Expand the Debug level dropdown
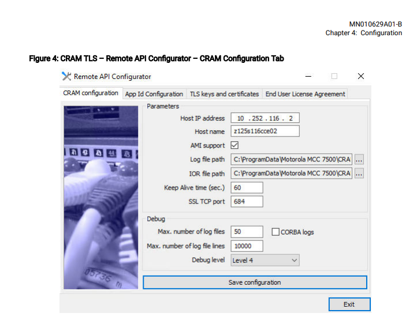Image resolution: width=417 pixels, height=317 pixels. coord(265,260)
